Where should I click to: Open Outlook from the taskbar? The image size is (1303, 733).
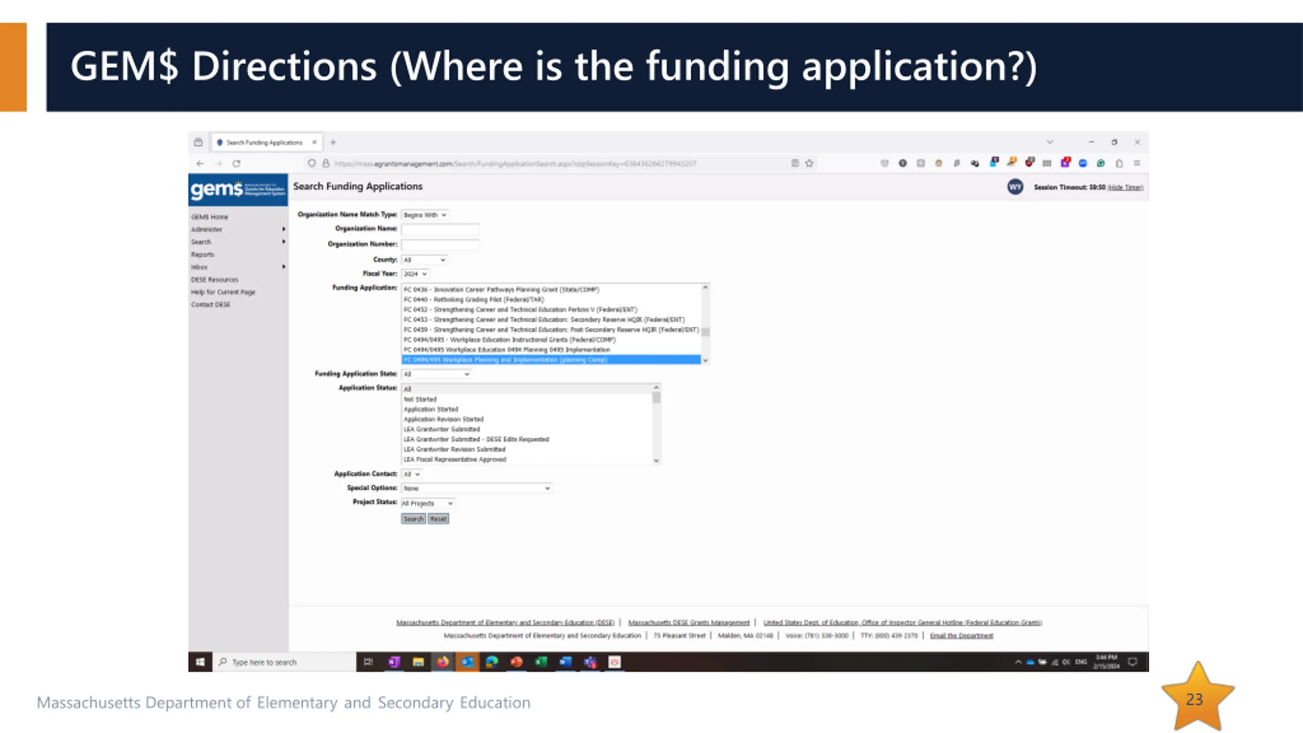point(467,662)
